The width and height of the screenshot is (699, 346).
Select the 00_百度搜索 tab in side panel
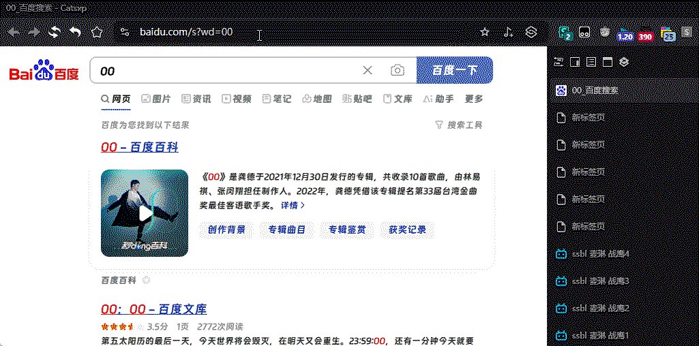tap(625, 91)
